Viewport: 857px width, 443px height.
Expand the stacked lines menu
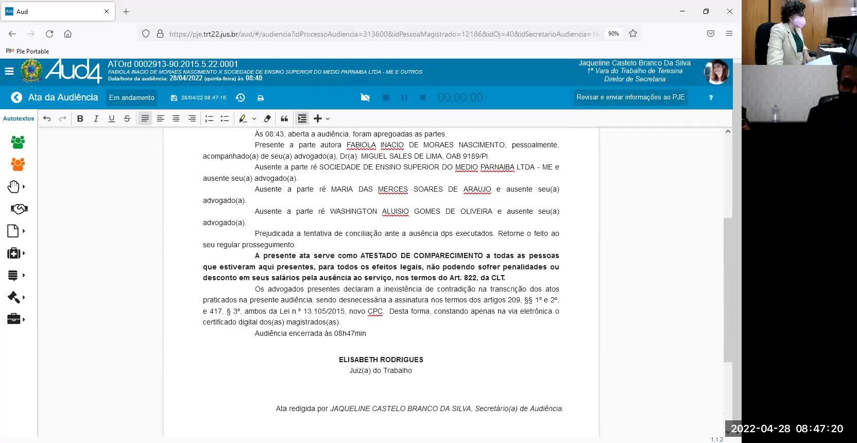16,275
